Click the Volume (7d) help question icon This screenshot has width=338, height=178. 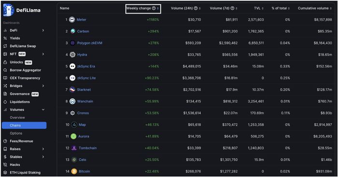232,8
